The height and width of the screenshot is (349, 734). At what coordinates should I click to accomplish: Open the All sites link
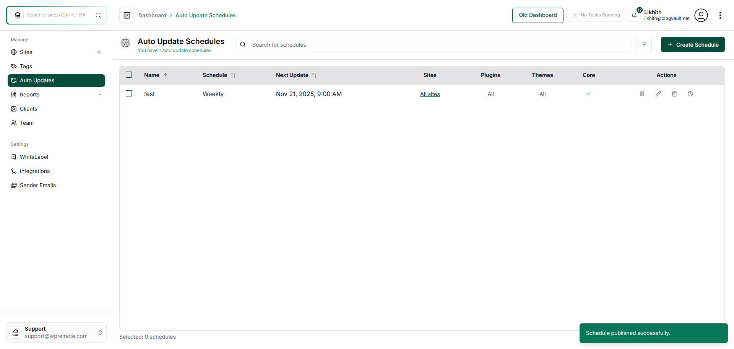pos(430,94)
